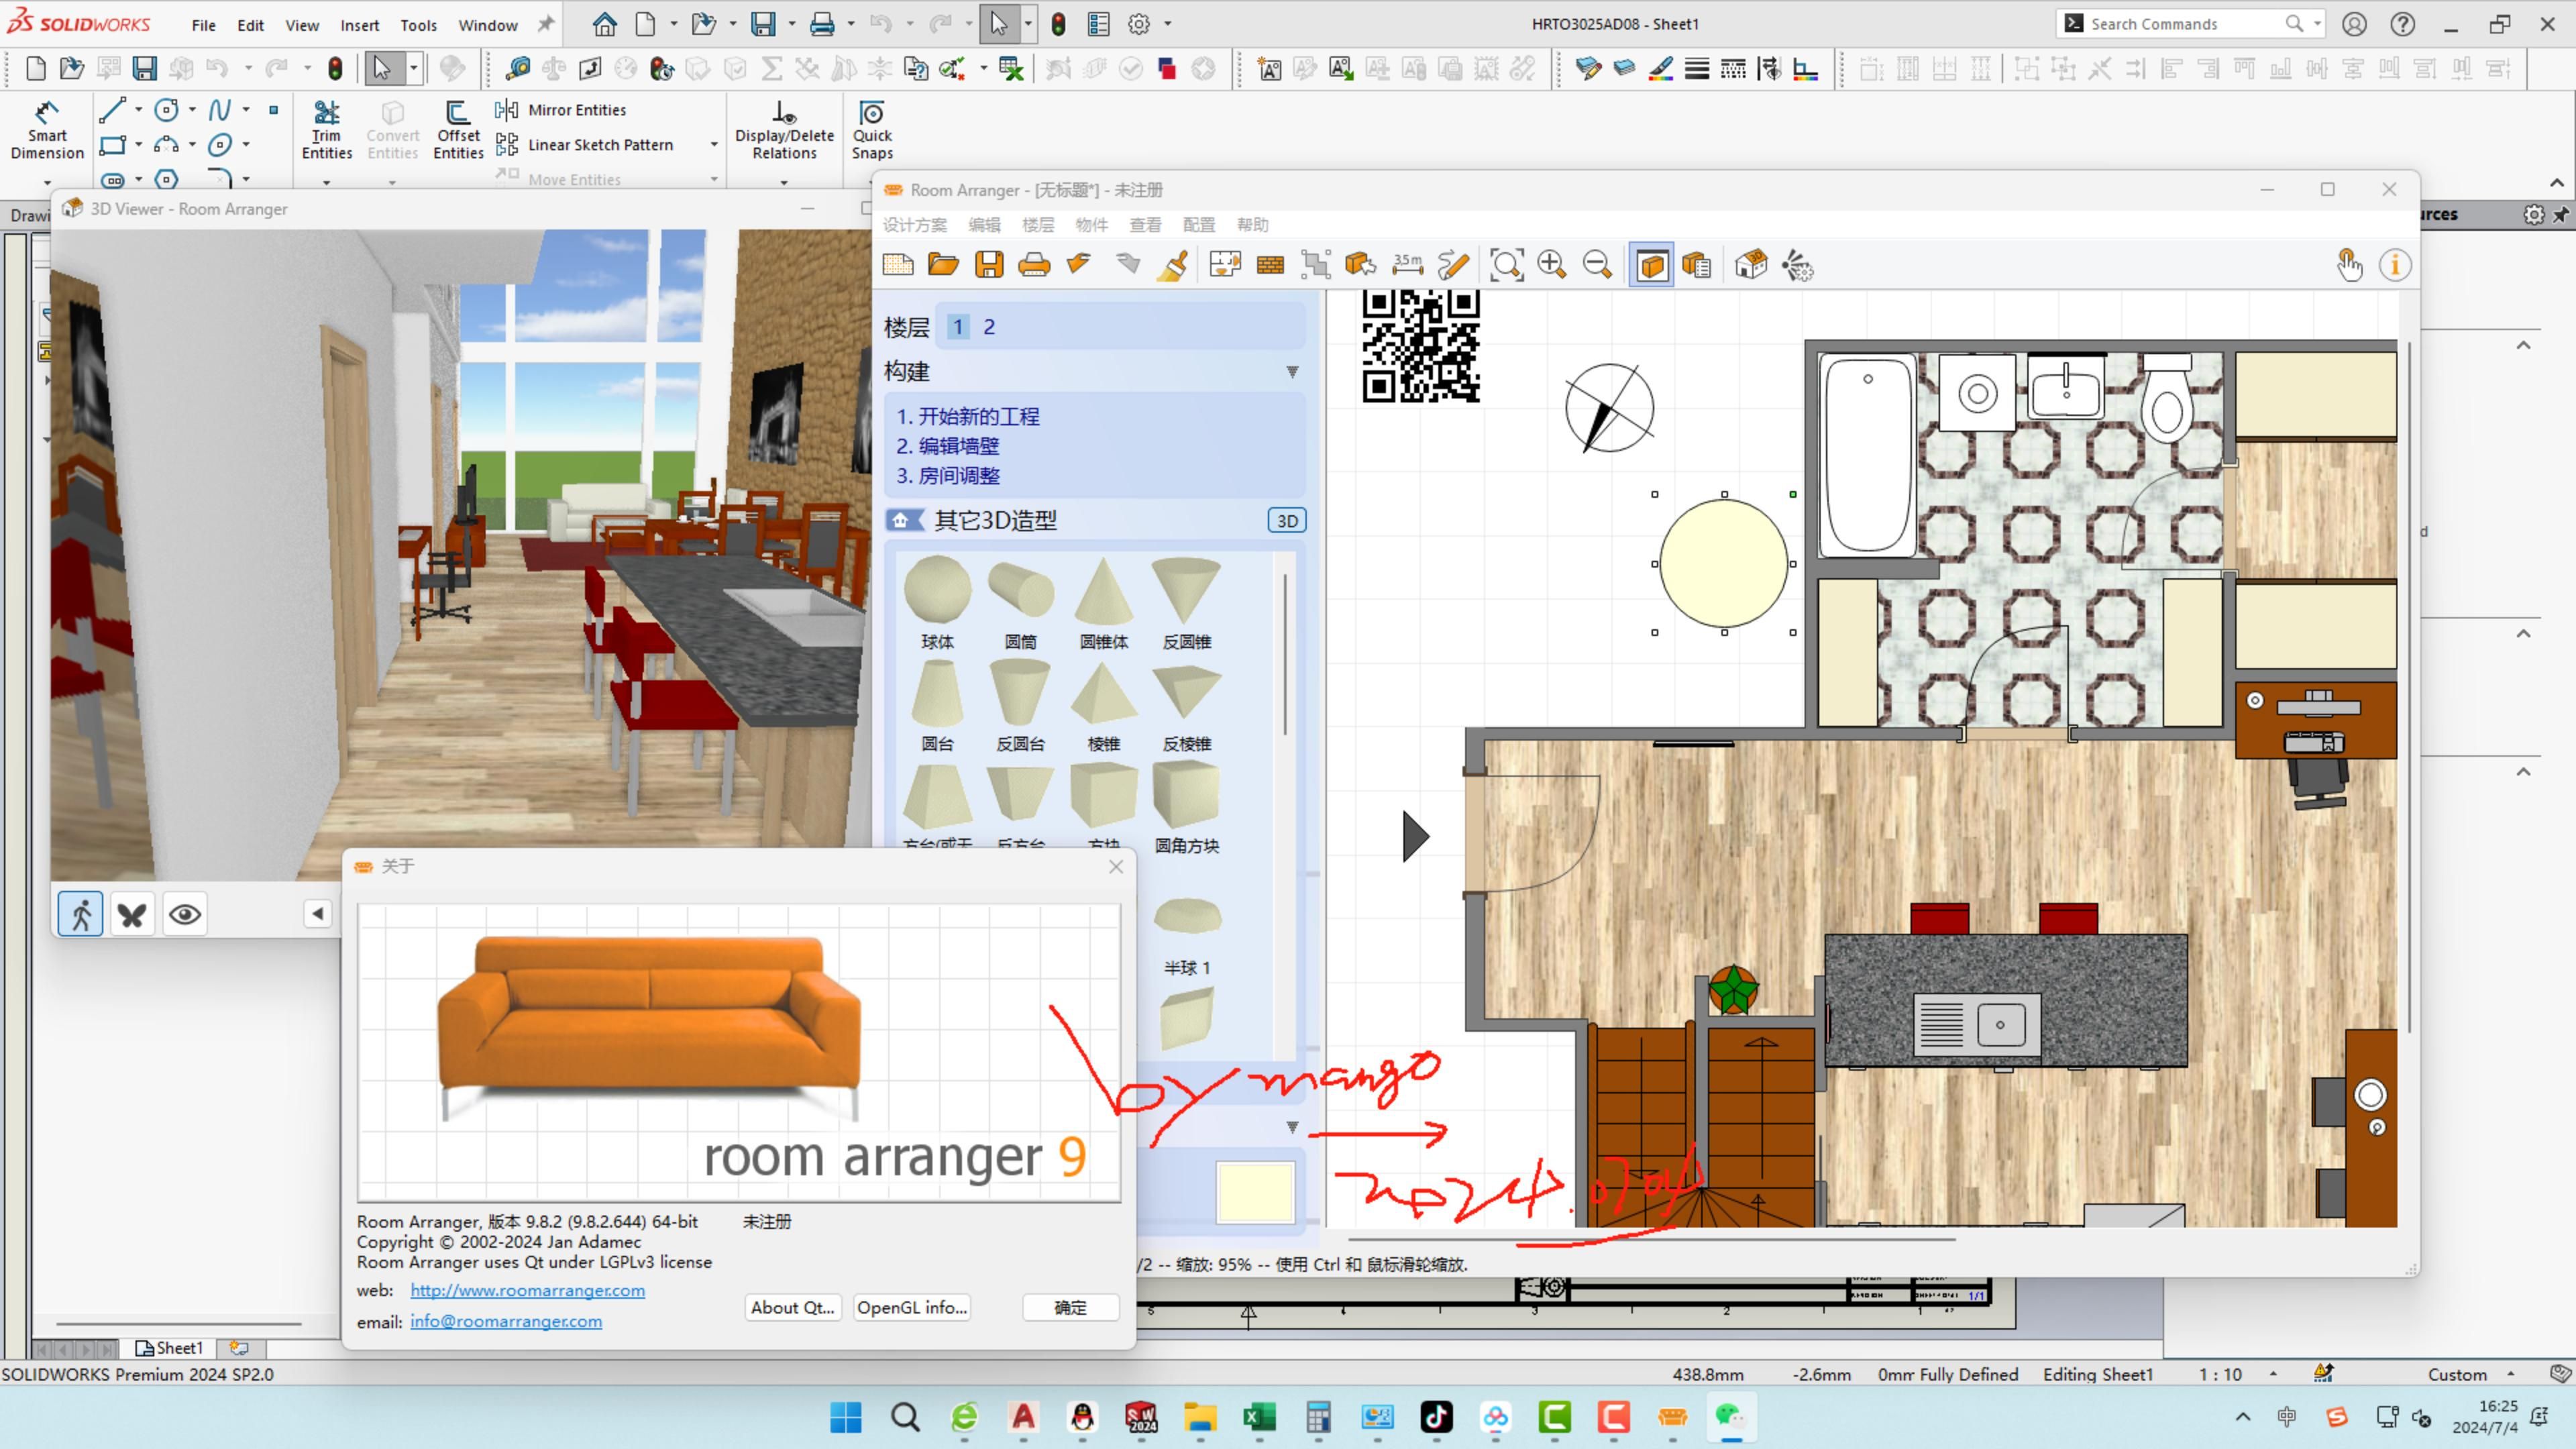Open the 物件 menu in Room Arranger
The image size is (2576, 1449).
pos(1093,224)
